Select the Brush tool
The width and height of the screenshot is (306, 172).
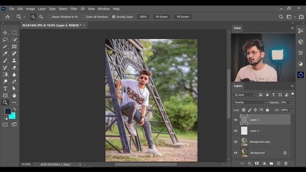(x=5, y=61)
